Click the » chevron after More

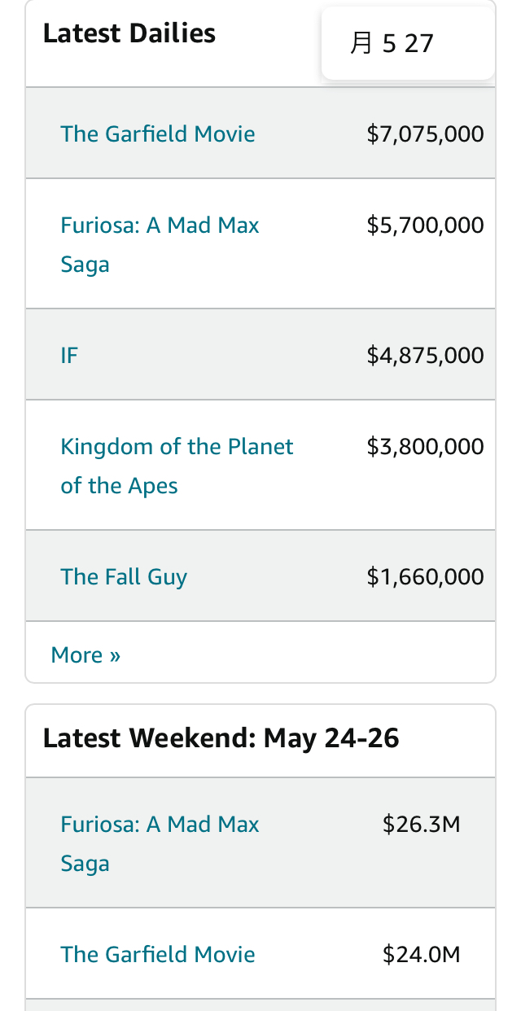tap(115, 656)
